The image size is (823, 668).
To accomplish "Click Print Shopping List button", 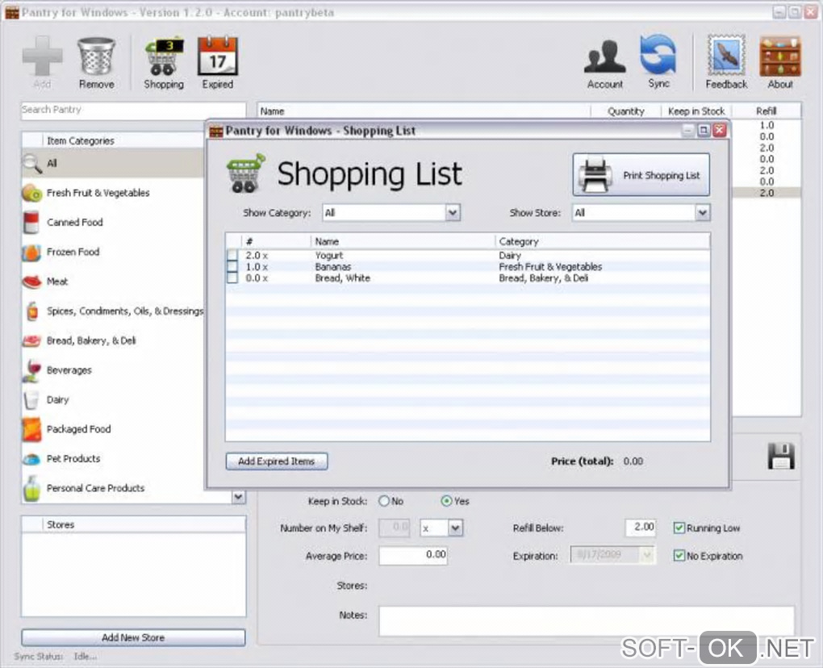I will [x=641, y=175].
